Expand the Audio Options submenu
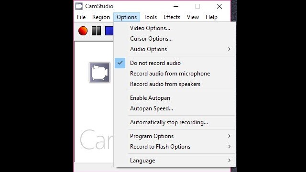This screenshot has height=172, width=306. click(175, 49)
